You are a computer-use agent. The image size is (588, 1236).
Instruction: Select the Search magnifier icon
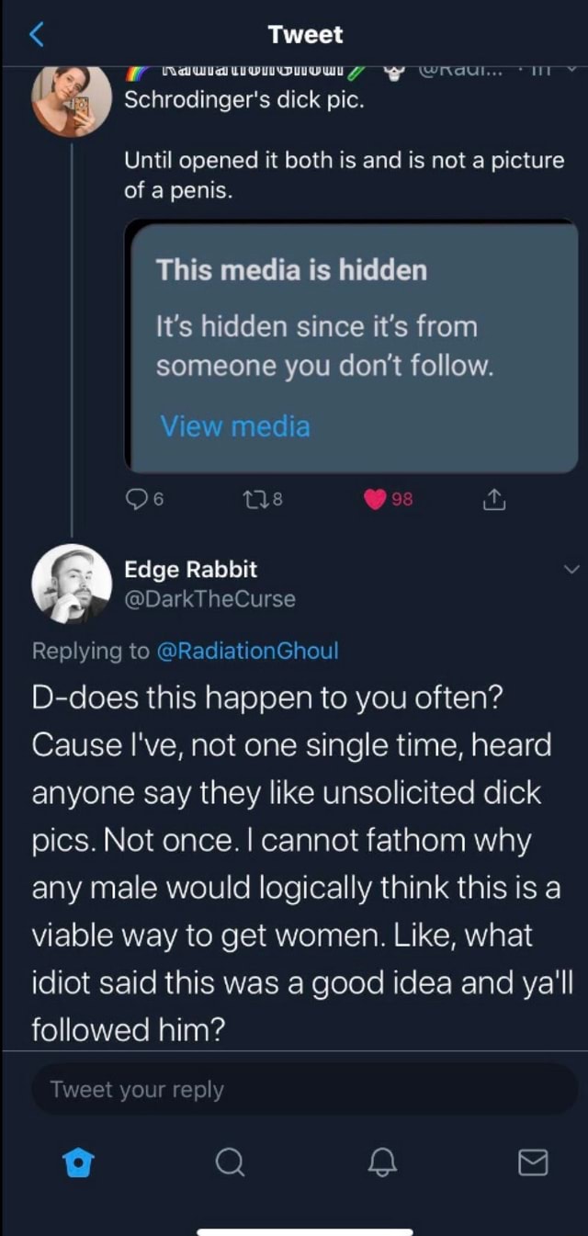pos(229,1162)
